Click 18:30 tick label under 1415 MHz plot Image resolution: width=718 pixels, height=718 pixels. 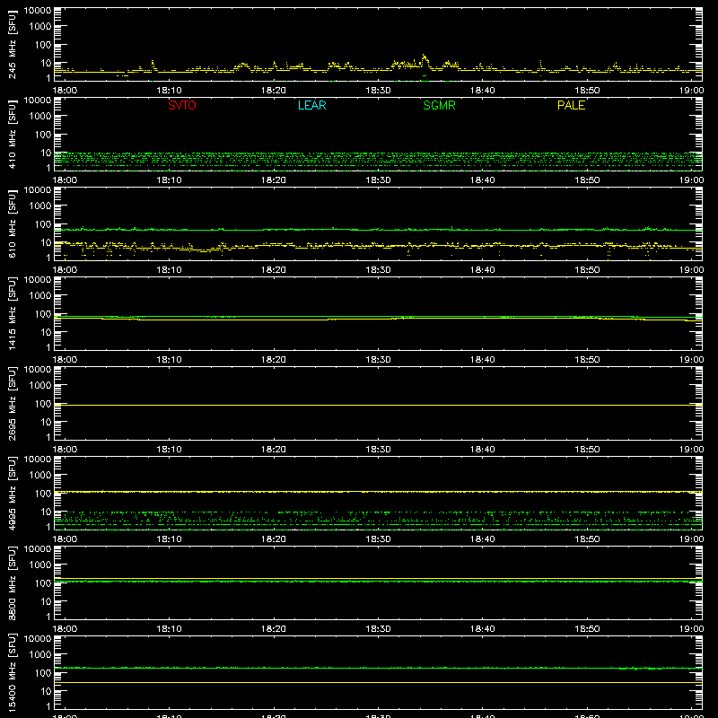pos(378,360)
